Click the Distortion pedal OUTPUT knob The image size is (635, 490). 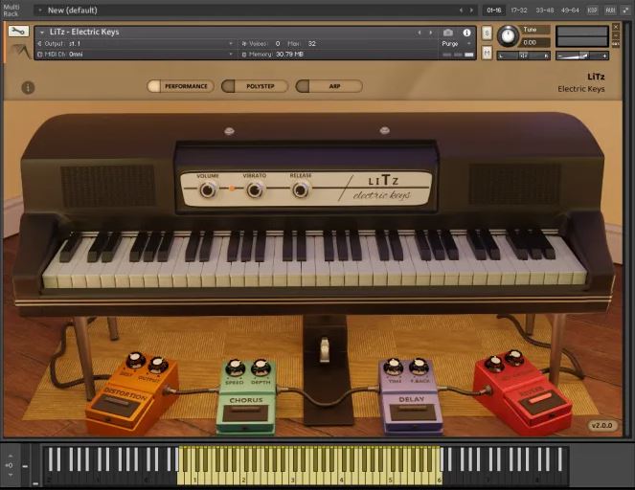point(158,365)
